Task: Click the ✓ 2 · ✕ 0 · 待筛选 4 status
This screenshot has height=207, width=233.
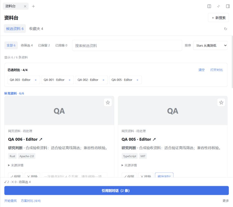Action: click(17, 182)
